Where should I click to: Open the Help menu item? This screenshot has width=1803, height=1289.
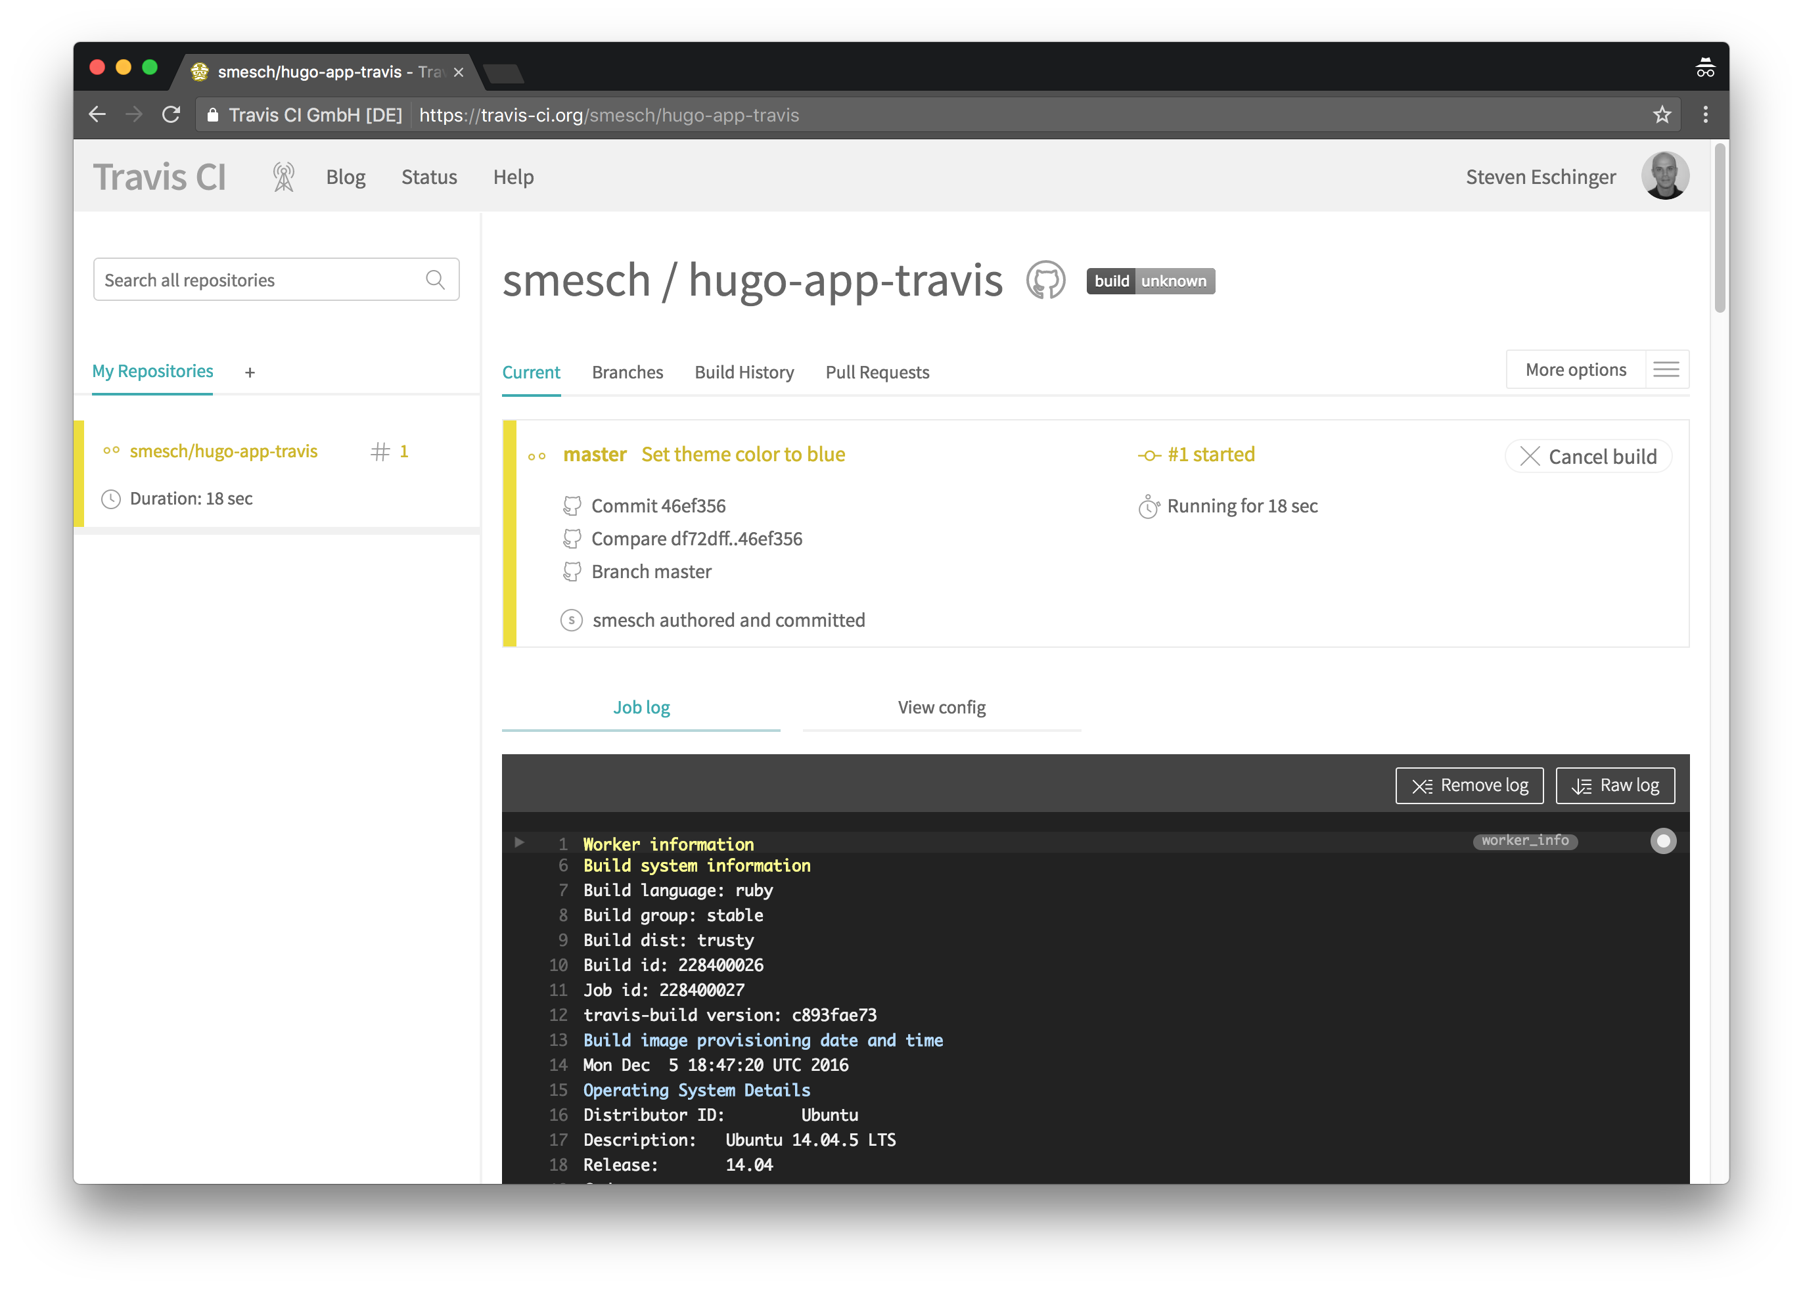[x=514, y=176]
